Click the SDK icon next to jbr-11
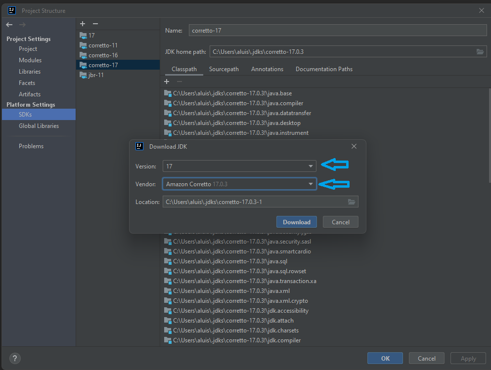The width and height of the screenshot is (491, 370). [x=83, y=75]
